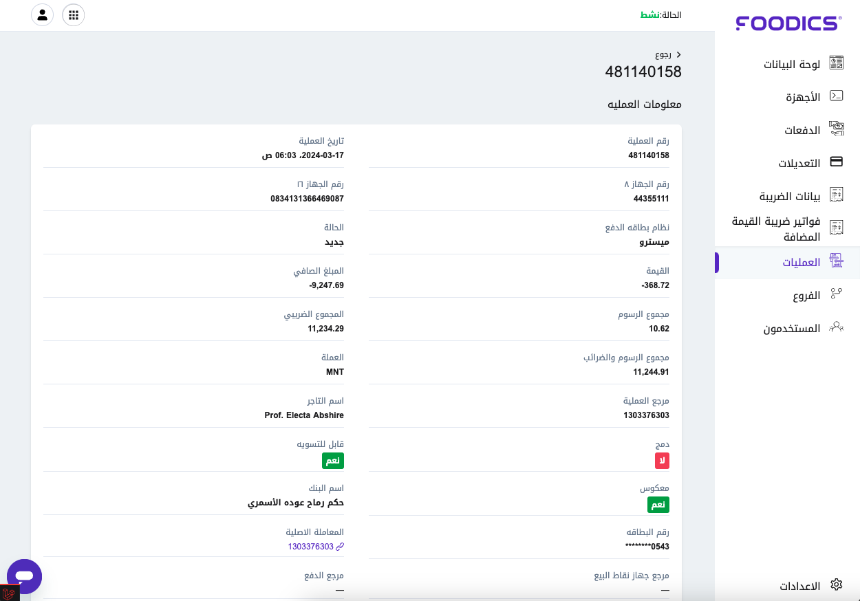Click the bank name حكم رماح عوده الأسمري

296,503
